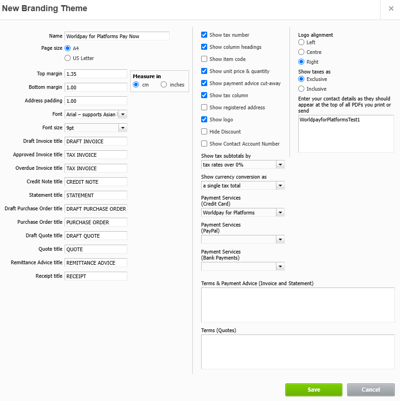The image size is (400, 401).
Task: Expand the Font size dropdown
Action: (123, 128)
